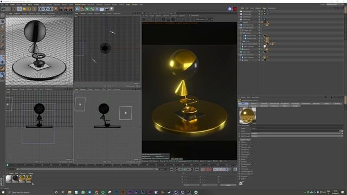This screenshot has width=347, height=195.
Task: Click the red Octane icon beside gear
Action: [235, 9]
